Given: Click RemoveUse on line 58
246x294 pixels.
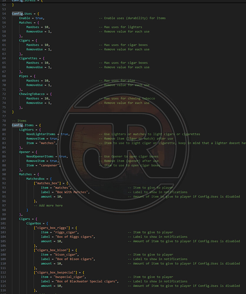Looking at the screenshot, I should pos(34,32).
